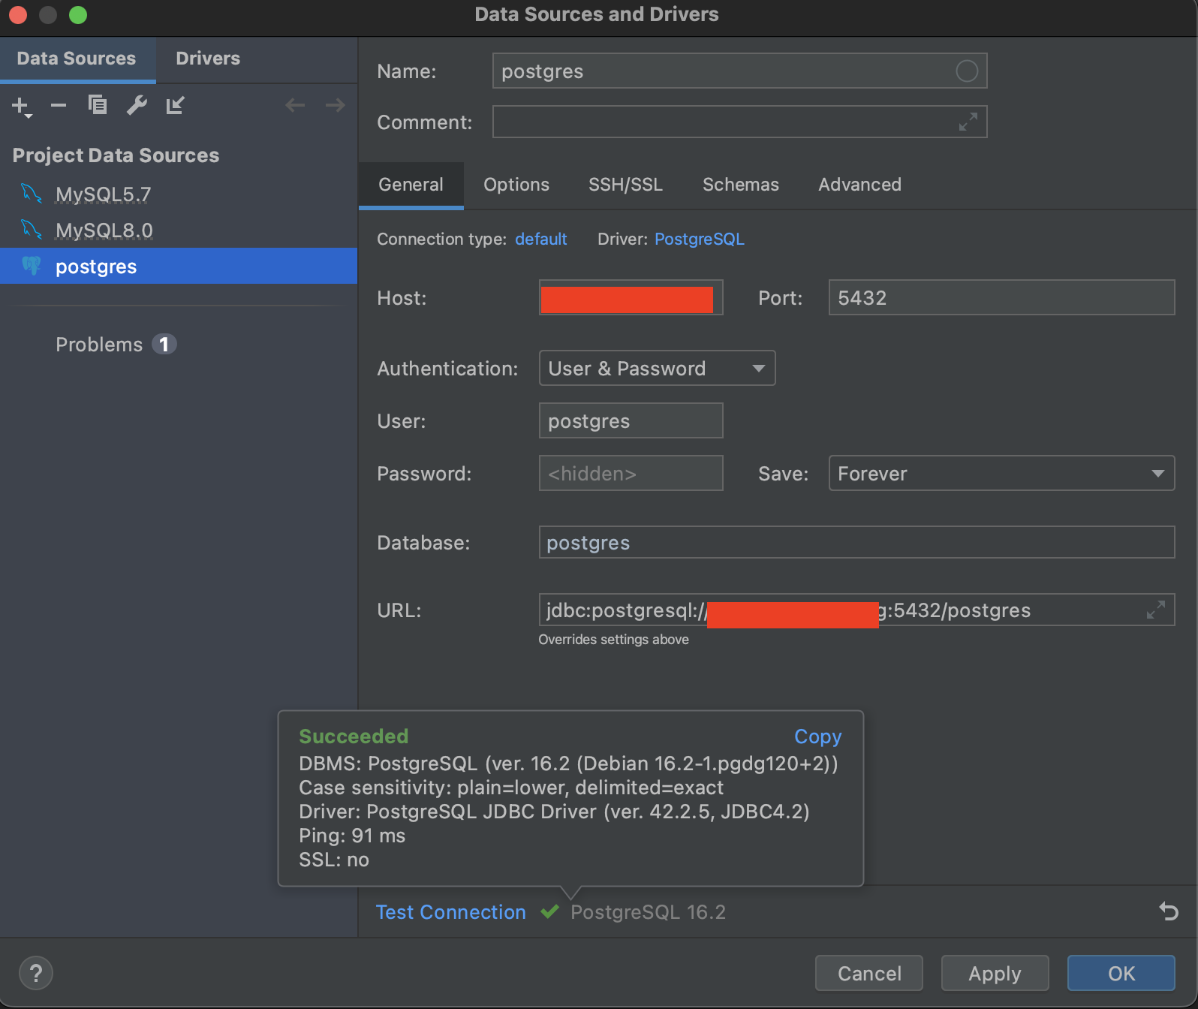Open help with question mark button
This screenshot has width=1198, height=1009.
coord(36,973)
